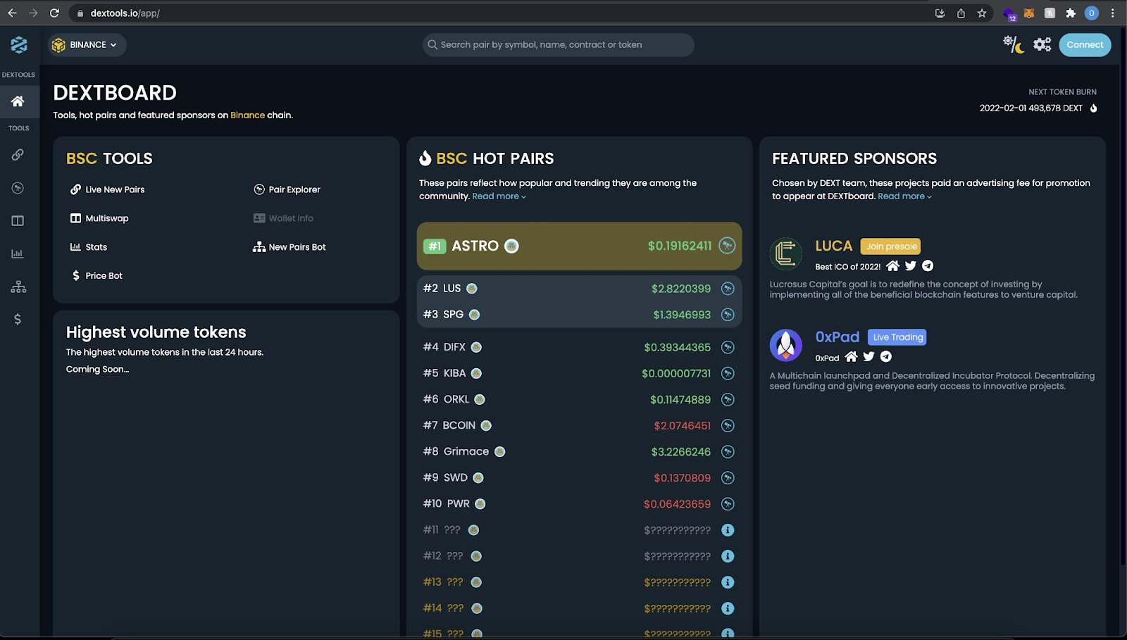The width and height of the screenshot is (1127, 640).
Task: Click the Join presale badge for LUCA
Action: [x=891, y=246]
